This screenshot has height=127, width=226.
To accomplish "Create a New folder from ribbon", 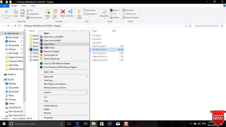I will (x=79, y=14).
